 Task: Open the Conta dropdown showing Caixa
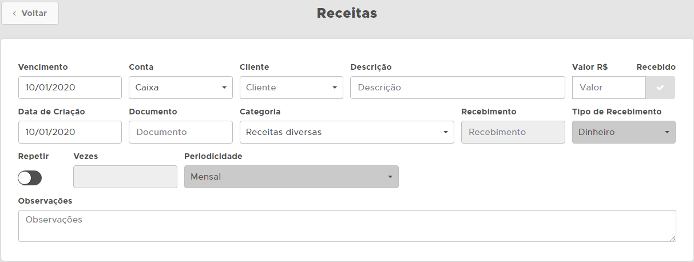click(x=180, y=88)
